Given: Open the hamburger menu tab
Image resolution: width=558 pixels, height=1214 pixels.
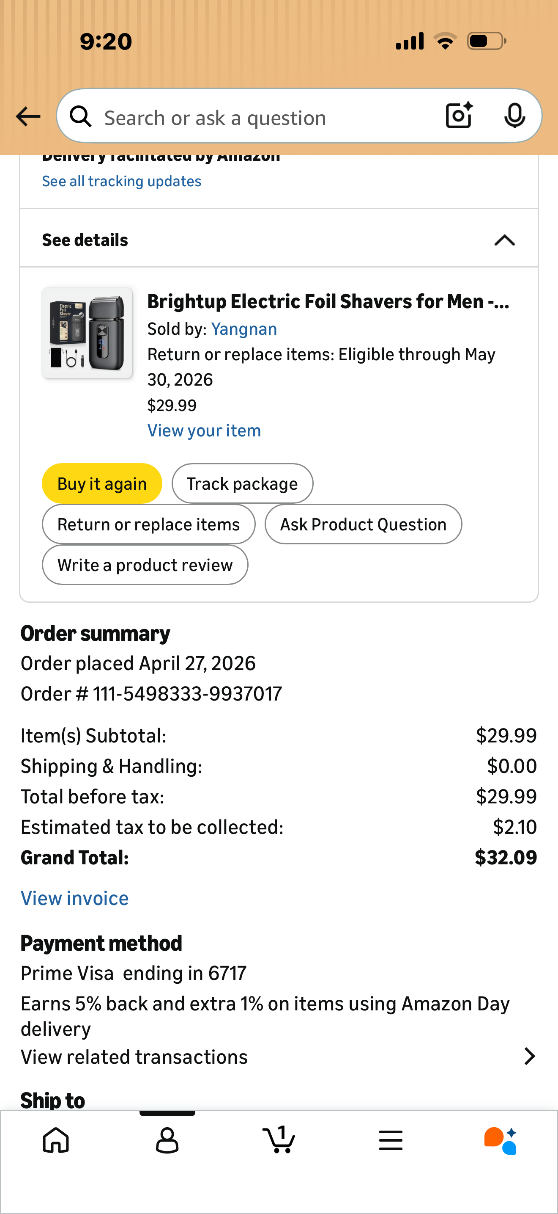Looking at the screenshot, I should pos(391,1140).
